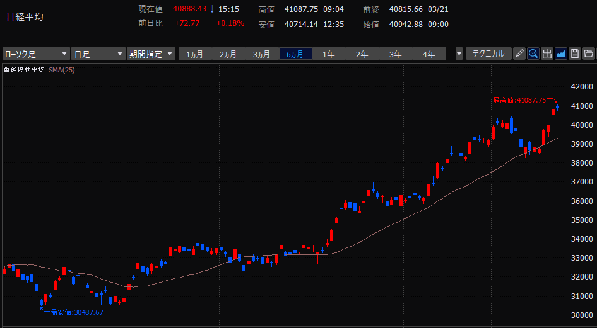Click the 日経平均 index name
This screenshot has height=328, width=597.
(x=25, y=17)
